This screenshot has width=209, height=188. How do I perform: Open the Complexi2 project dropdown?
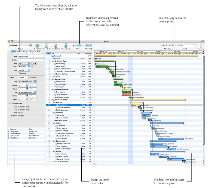point(21,46)
